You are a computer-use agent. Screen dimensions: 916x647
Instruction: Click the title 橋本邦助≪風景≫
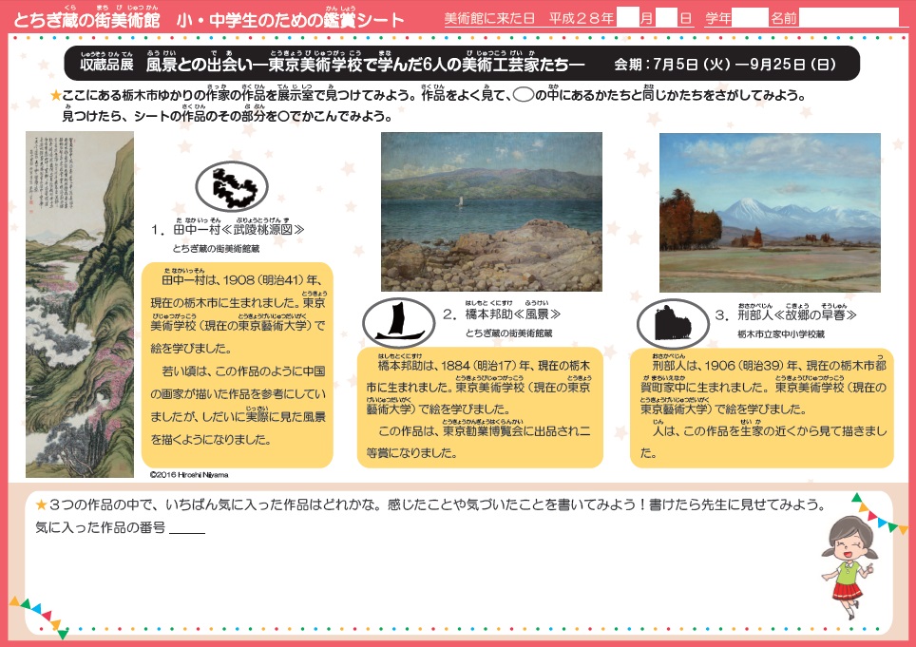point(513,314)
